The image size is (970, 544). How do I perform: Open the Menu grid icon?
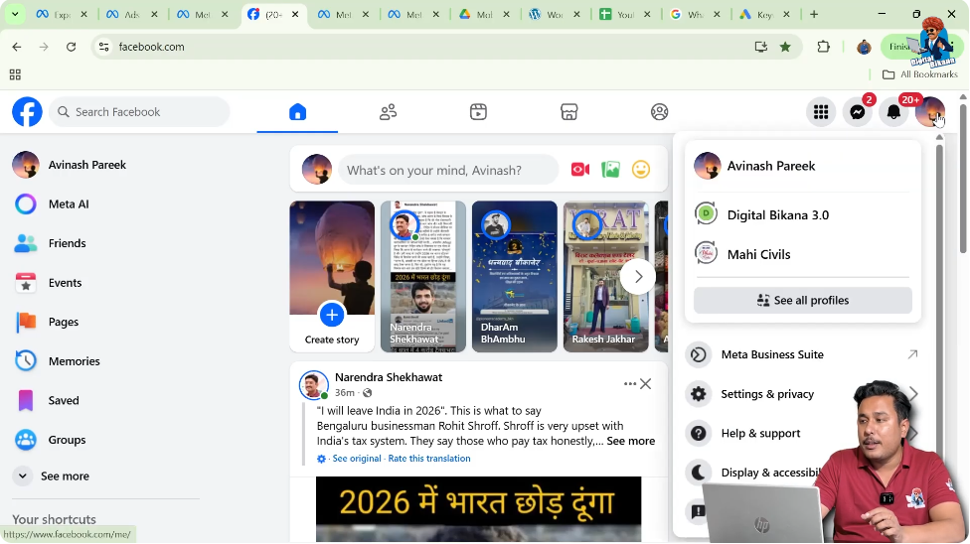[821, 112]
